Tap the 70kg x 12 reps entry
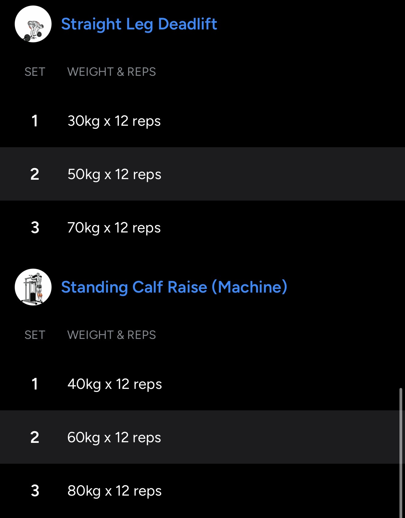Viewport: 405px width, 518px height. tap(114, 228)
